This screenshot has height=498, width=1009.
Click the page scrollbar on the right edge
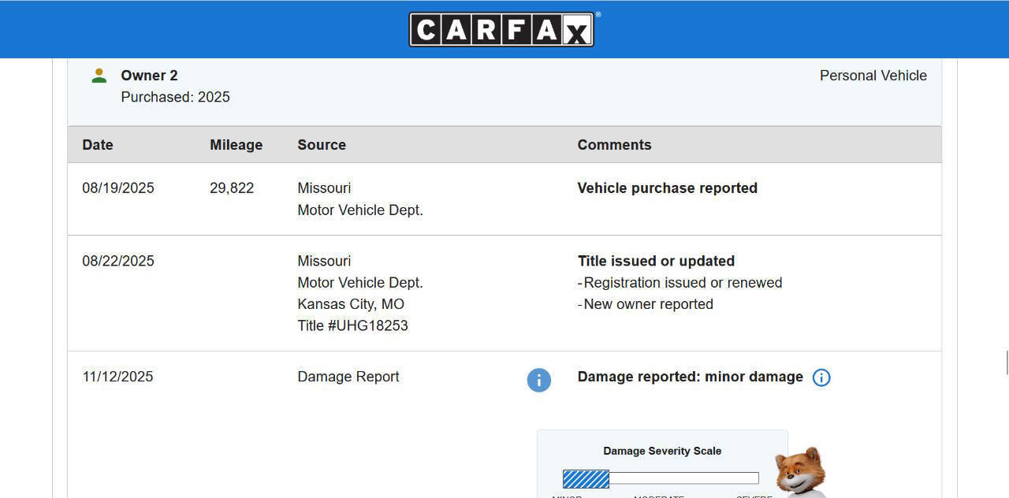point(1006,363)
